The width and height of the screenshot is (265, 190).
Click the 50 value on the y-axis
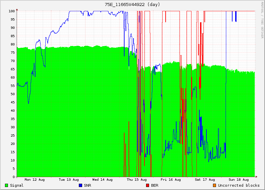coord(13,94)
